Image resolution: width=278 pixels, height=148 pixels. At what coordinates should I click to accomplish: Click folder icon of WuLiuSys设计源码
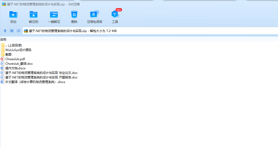(x=3, y=50)
